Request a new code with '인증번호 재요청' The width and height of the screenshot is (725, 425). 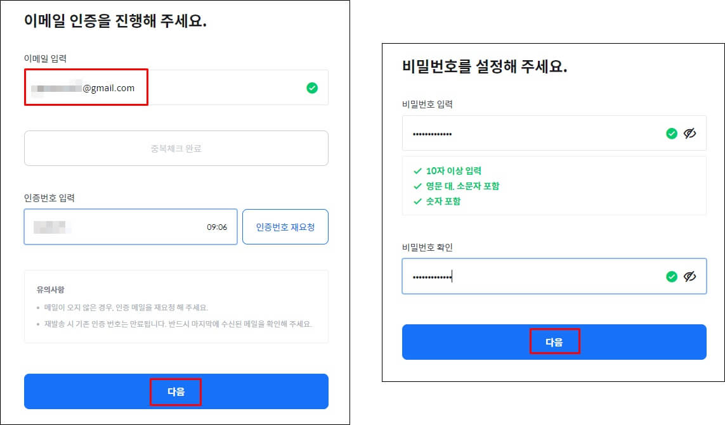tap(285, 227)
